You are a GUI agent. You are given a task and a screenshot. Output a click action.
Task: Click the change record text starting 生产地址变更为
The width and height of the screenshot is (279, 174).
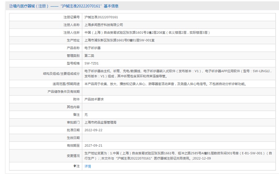point(178,156)
